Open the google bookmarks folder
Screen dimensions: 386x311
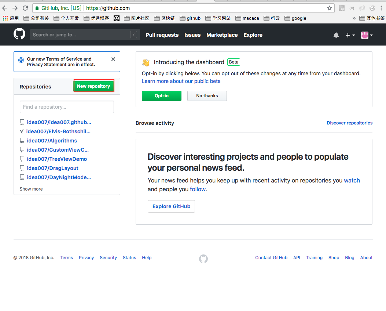point(295,18)
